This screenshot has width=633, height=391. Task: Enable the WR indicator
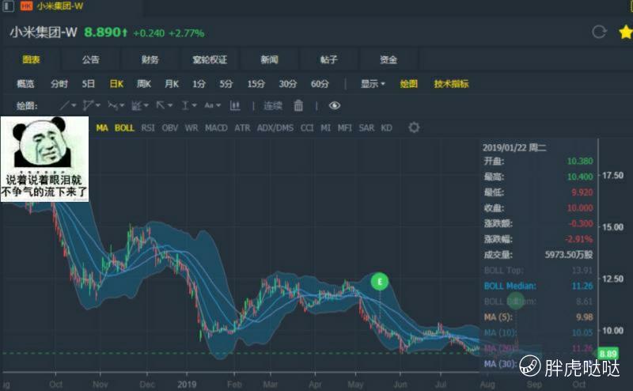(191, 128)
